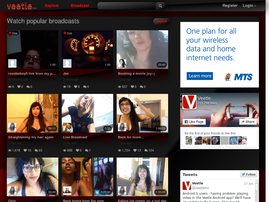Click the heart icon under Back for more
Image resolution: width=269 pixels, height=202 pixels.
[x=135, y=150]
